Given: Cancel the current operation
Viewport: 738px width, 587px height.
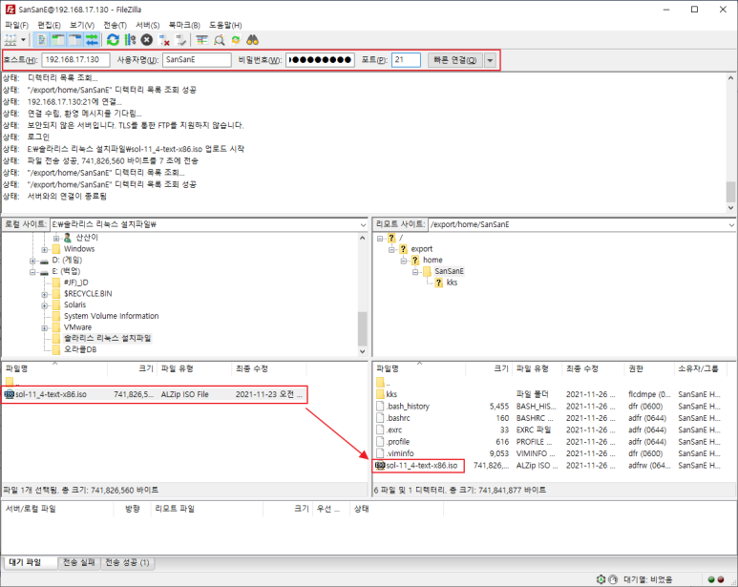Looking at the screenshot, I should click(x=147, y=40).
